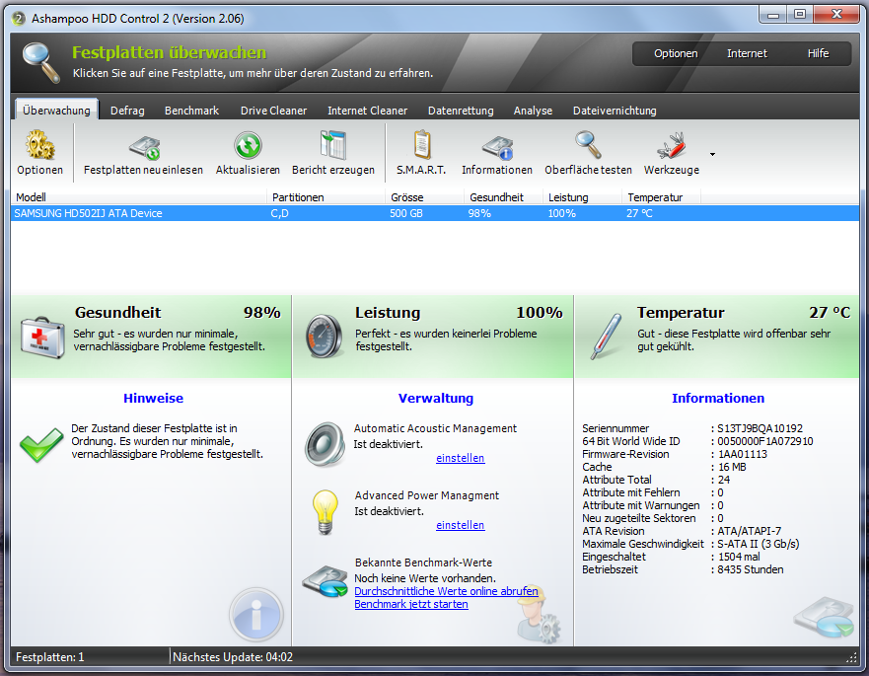Viewport: 869px width, 676px height.
Task: Open the Analyse tab
Action: tap(533, 111)
